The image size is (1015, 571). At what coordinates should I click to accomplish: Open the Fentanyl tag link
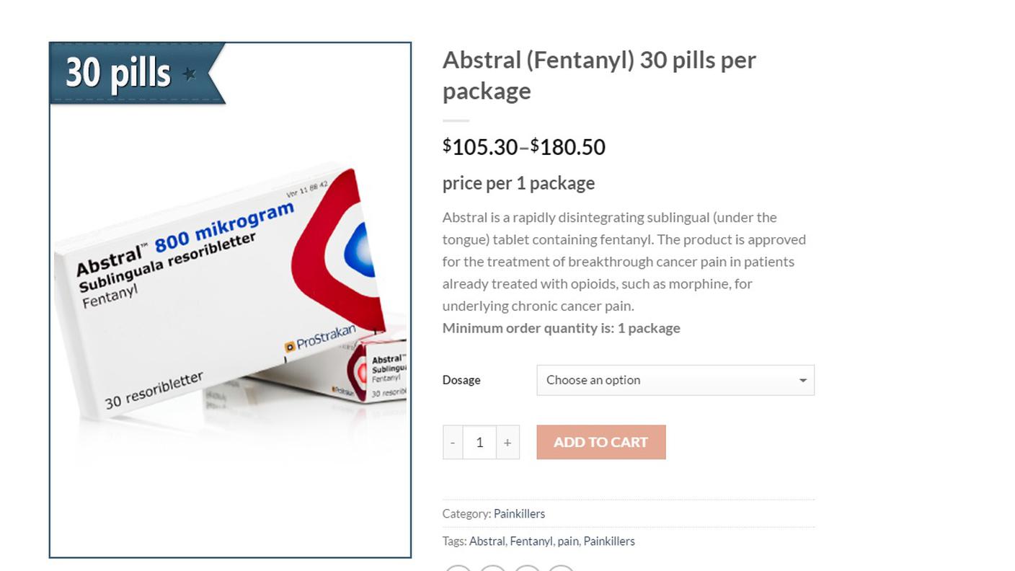point(531,541)
